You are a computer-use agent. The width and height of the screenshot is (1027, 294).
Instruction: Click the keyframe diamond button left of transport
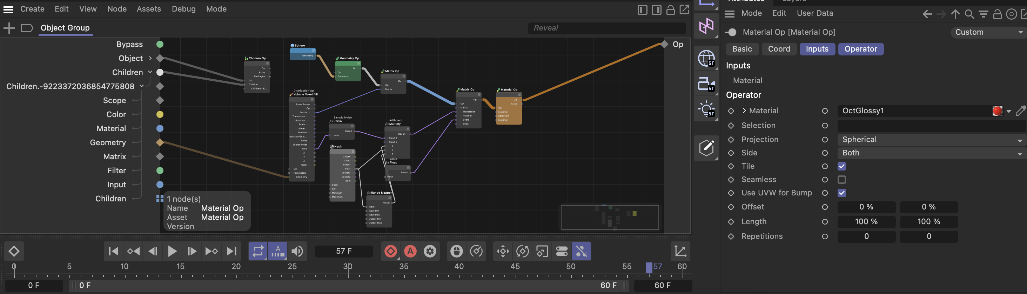14,251
